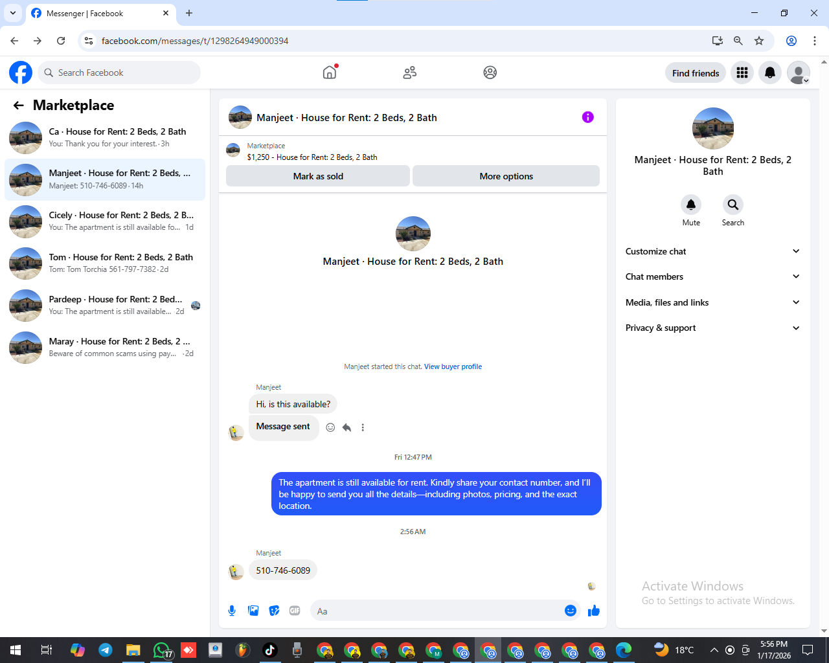Image resolution: width=829 pixels, height=663 pixels.
Task: Open the Groups icon in top navigation
Action: click(x=490, y=73)
